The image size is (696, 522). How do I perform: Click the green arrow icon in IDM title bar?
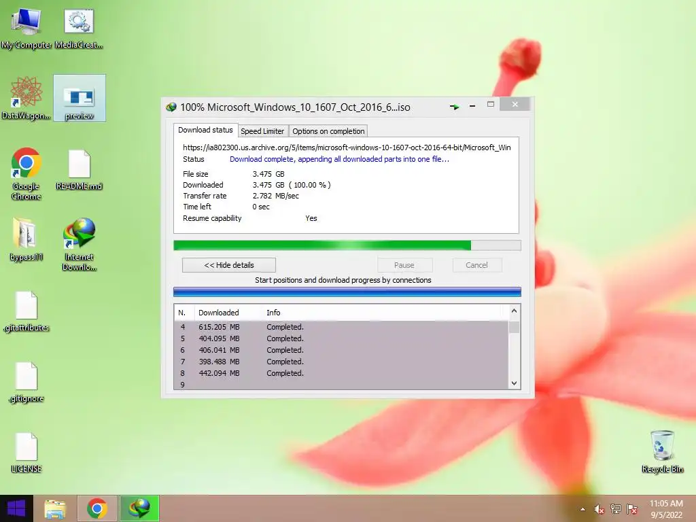pos(454,107)
